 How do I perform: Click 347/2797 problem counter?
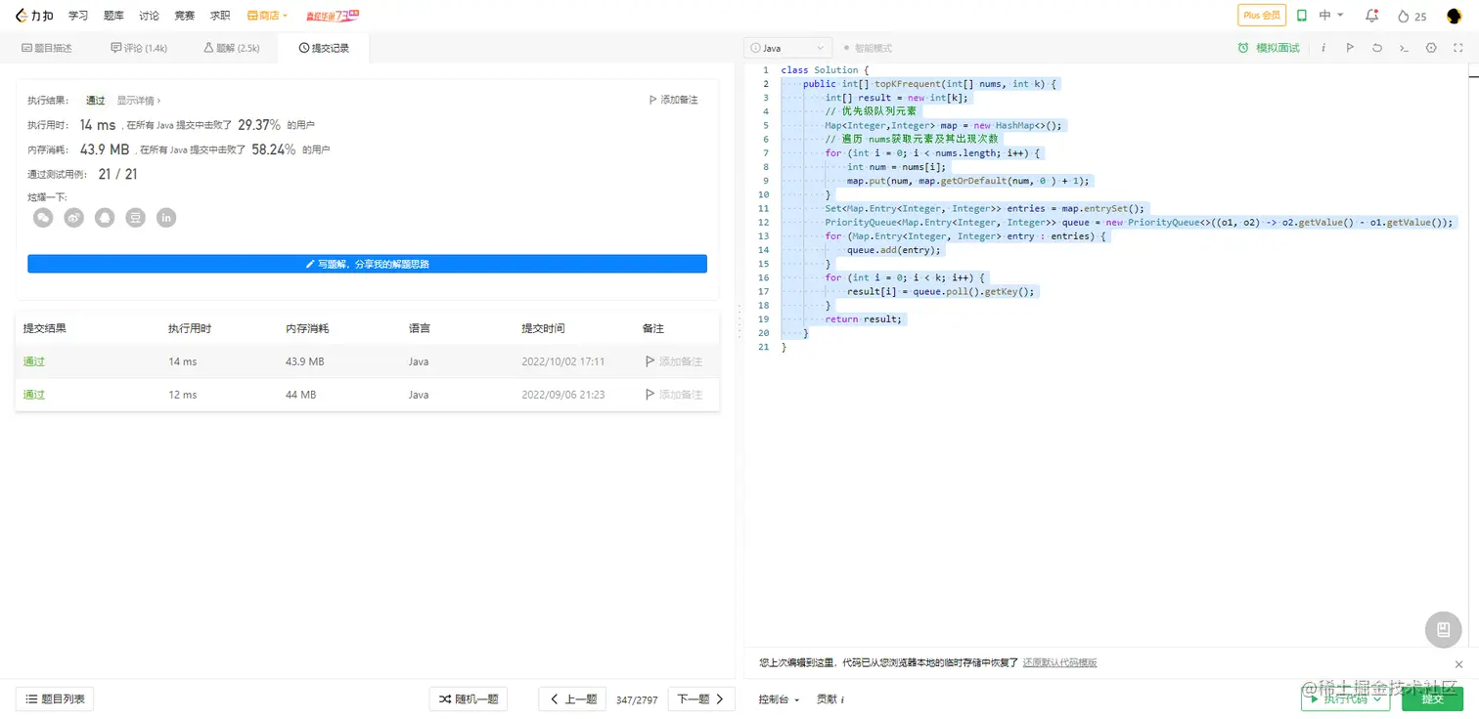(x=637, y=699)
